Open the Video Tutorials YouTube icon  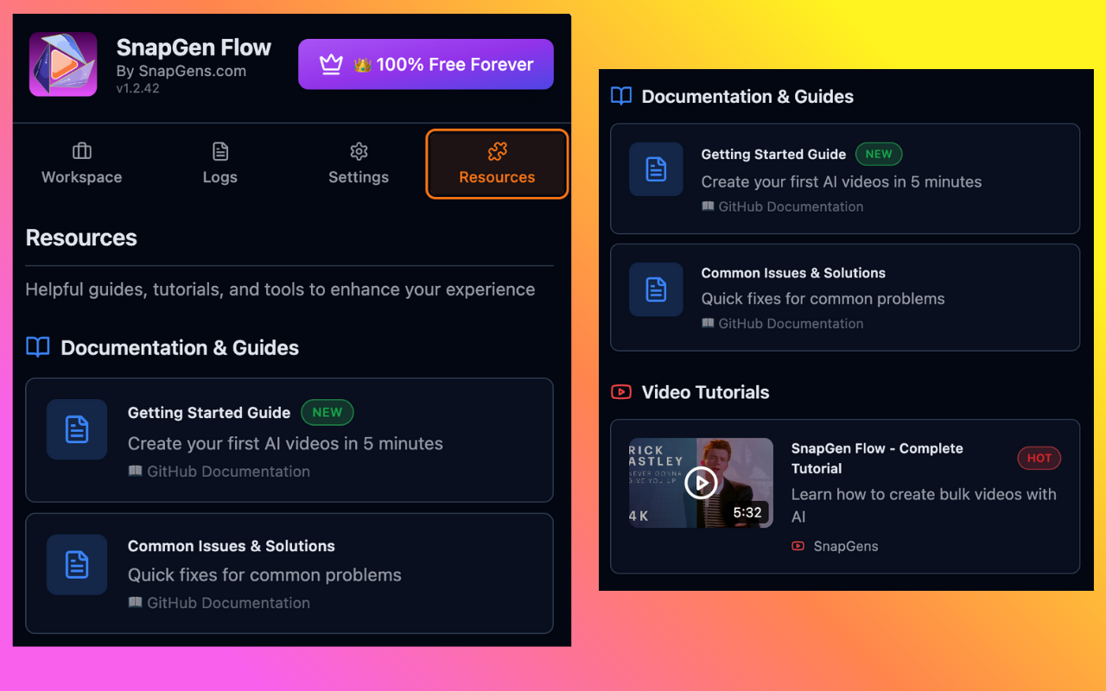click(620, 391)
